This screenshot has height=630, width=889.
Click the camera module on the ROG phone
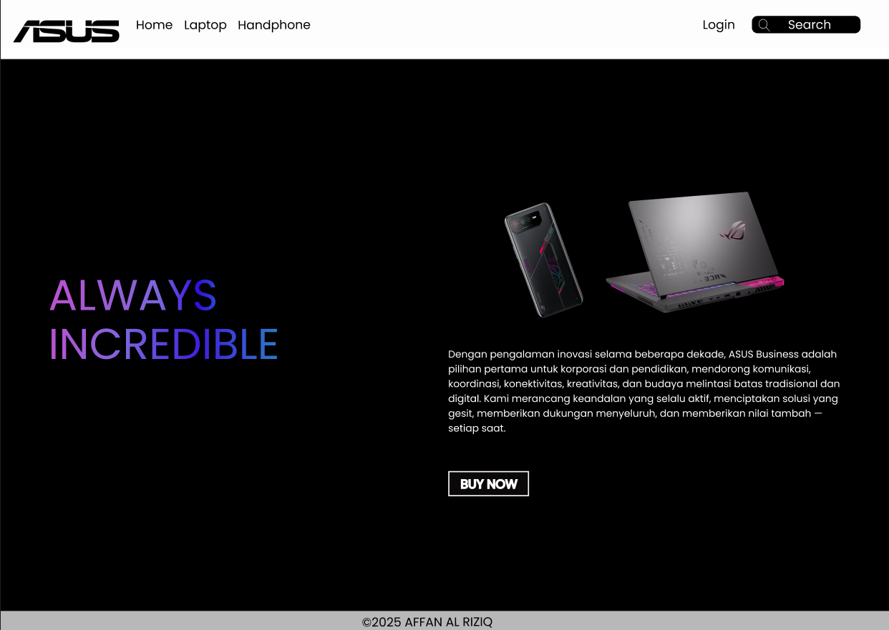pos(525,222)
